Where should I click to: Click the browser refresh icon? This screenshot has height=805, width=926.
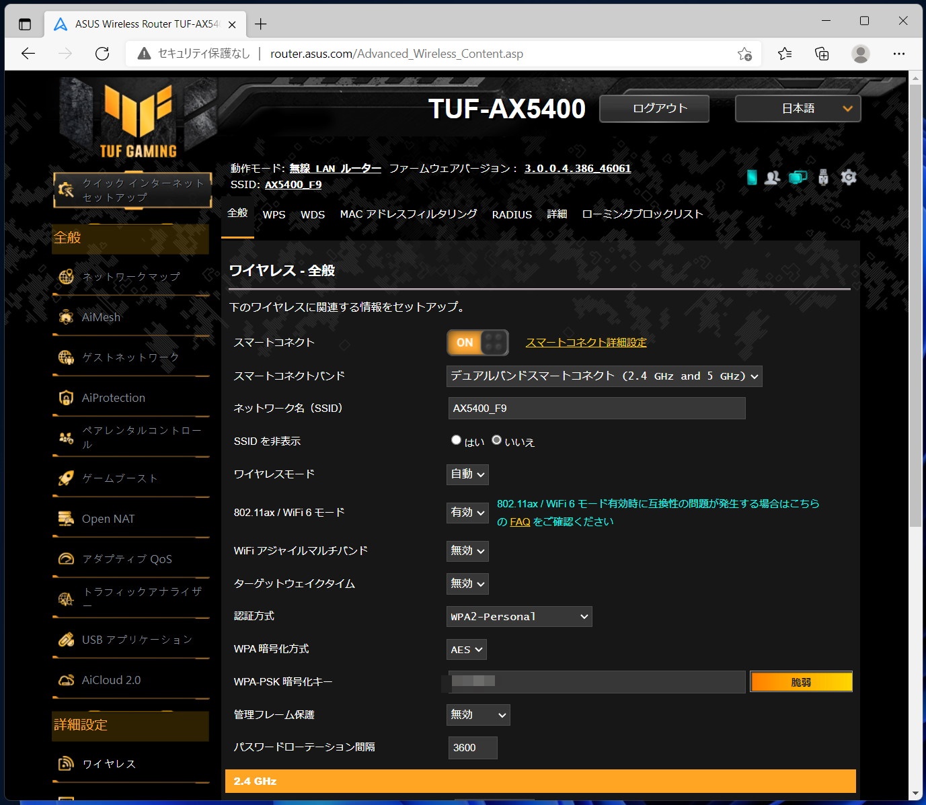click(x=102, y=54)
